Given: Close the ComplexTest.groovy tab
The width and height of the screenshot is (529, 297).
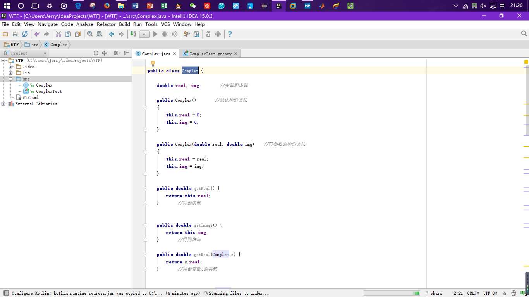Looking at the screenshot, I should pos(236,54).
